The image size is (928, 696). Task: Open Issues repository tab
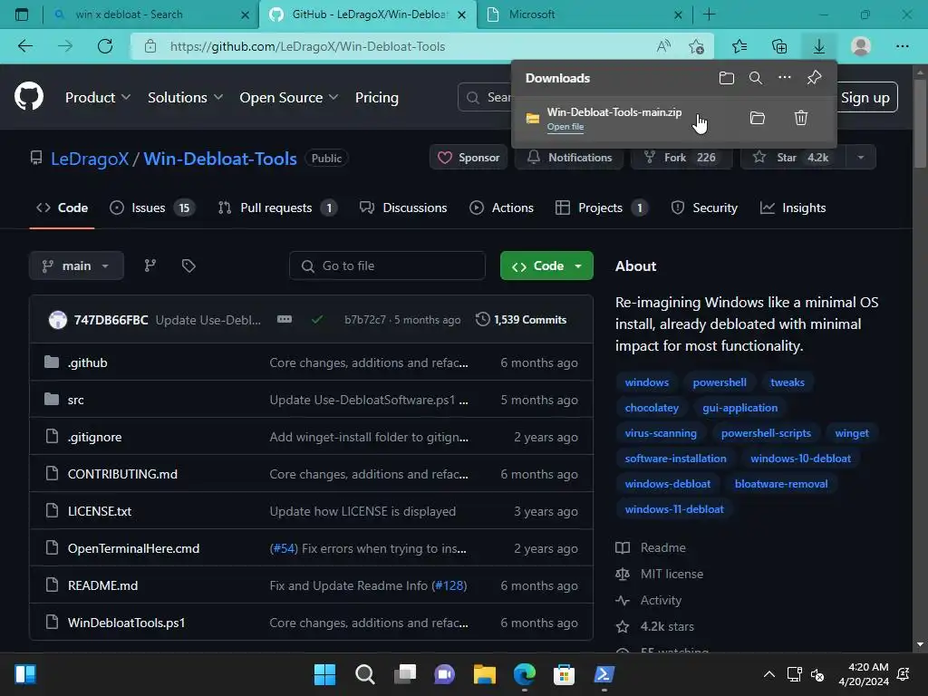pos(152,208)
